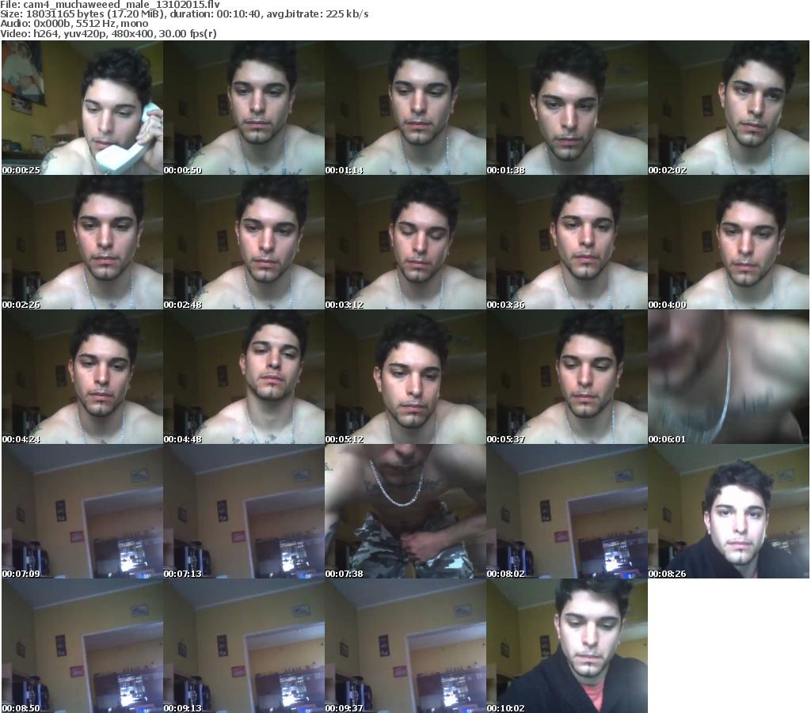This screenshot has width=811, height=713.
Task: Open the frame marked 00:04:00
Action: (x=729, y=242)
